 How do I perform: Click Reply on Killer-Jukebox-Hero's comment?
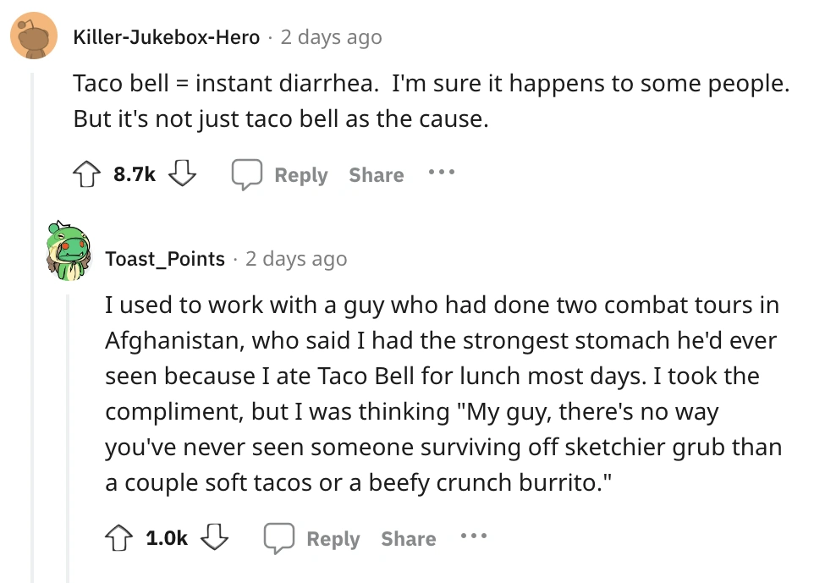click(x=300, y=174)
